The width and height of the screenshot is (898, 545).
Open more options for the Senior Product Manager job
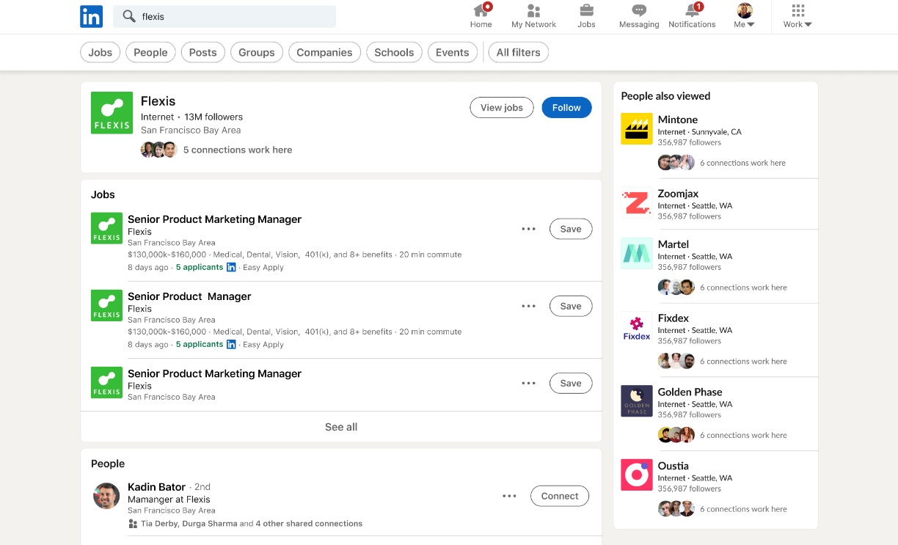pyautogui.click(x=528, y=306)
